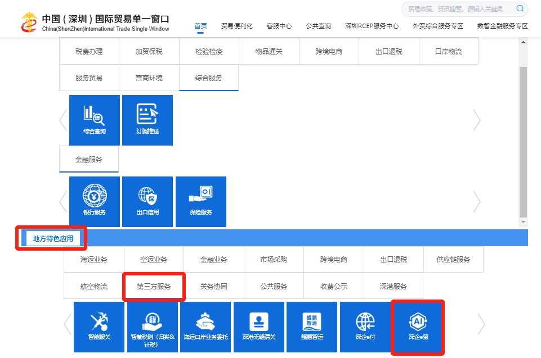This screenshot has height=358, width=541.
Task: Open the 银行服务 tile
Action: pyautogui.click(x=94, y=202)
